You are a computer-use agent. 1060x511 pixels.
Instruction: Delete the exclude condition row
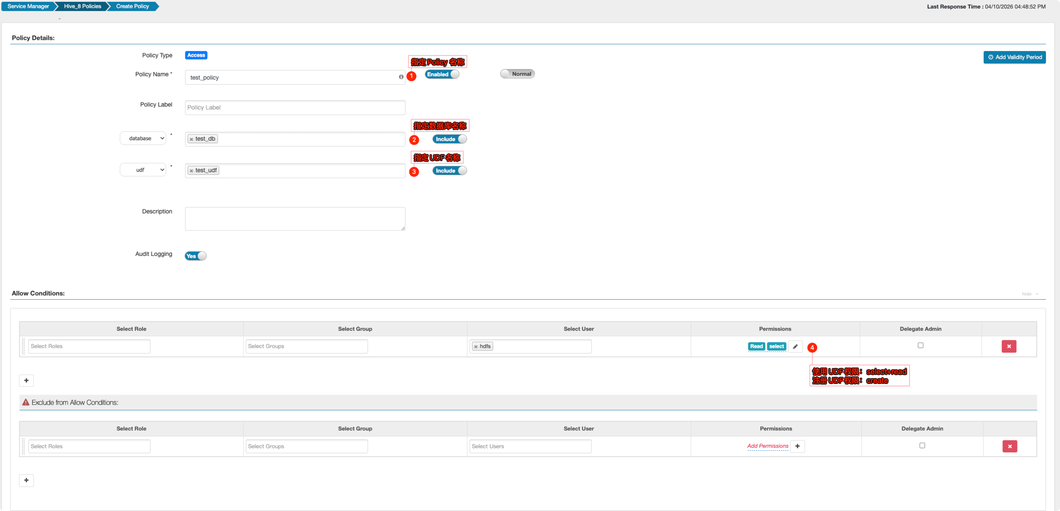pos(1009,446)
